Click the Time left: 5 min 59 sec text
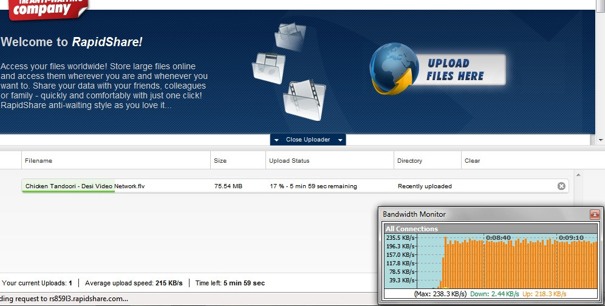Image resolution: width=605 pixels, height=306 pixels. coord(230,283)
